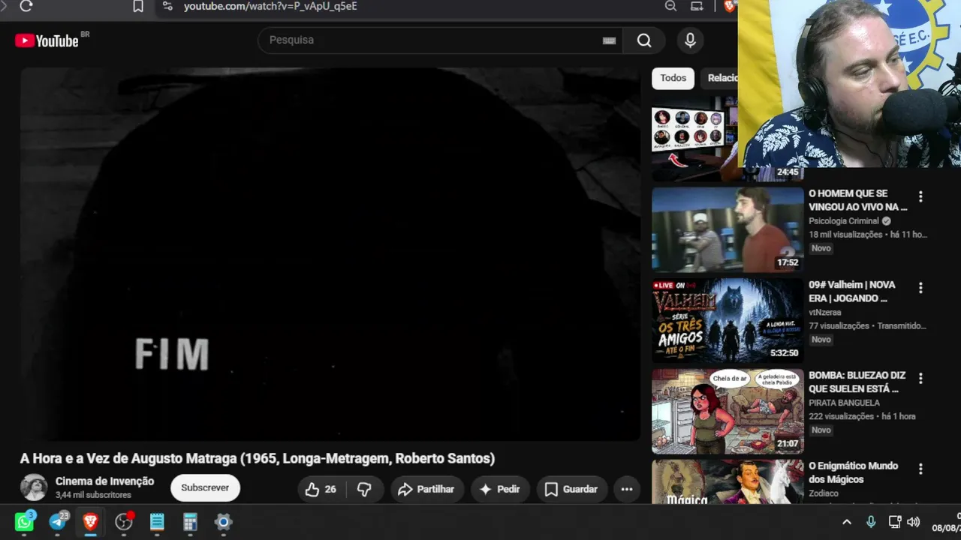Click the youtube.com address bar URL

(x=270, y=6)
